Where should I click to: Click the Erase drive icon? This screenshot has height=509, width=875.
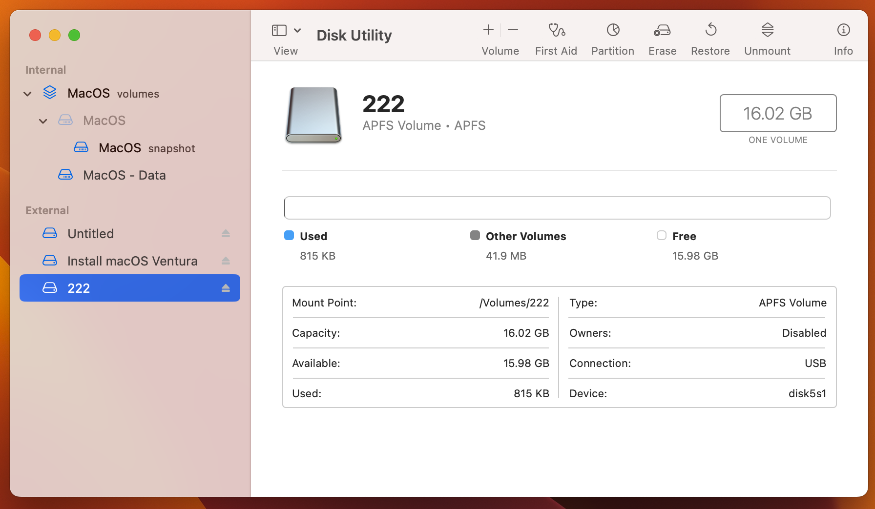click(662, 31)
